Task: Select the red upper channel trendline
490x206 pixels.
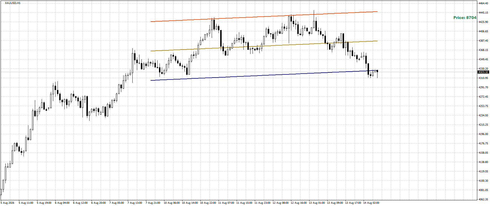Action: click(x=264, y=16)
